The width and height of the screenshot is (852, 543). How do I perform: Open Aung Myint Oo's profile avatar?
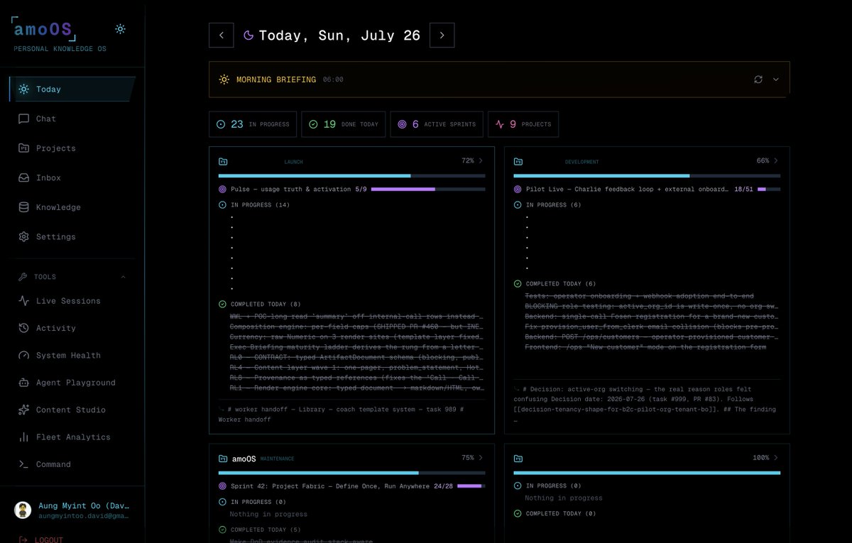(x=23, y=510)
